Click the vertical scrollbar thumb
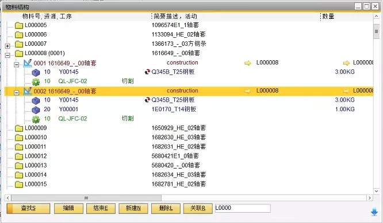This screenshot has height=223, width=383. (x=376, y=32)
